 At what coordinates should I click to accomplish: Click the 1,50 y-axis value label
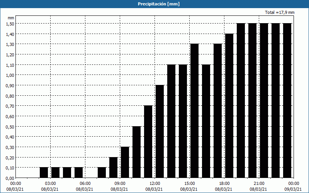tap(10, 24)
